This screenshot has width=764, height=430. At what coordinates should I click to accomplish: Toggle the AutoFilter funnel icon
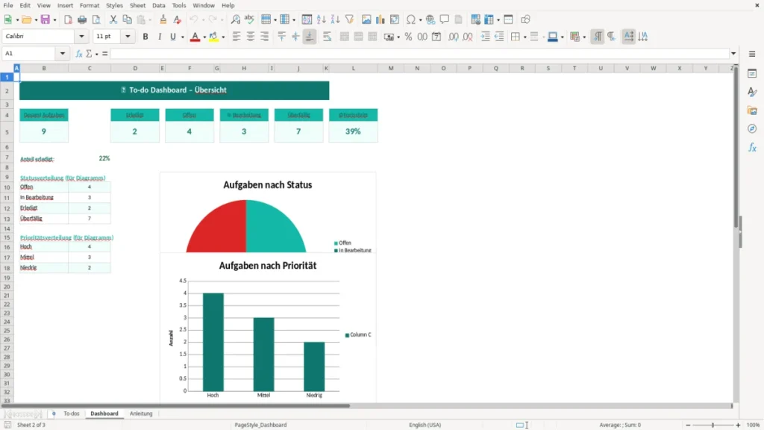(x=349, y=19)
